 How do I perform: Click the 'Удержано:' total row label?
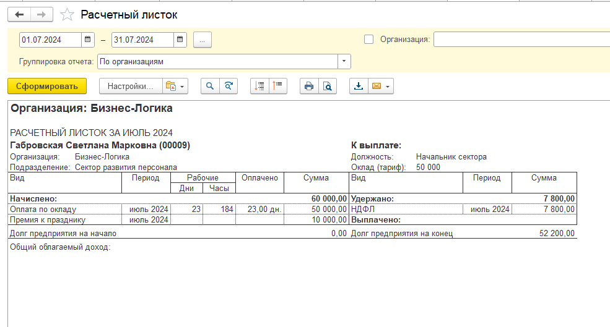[372, 199]
